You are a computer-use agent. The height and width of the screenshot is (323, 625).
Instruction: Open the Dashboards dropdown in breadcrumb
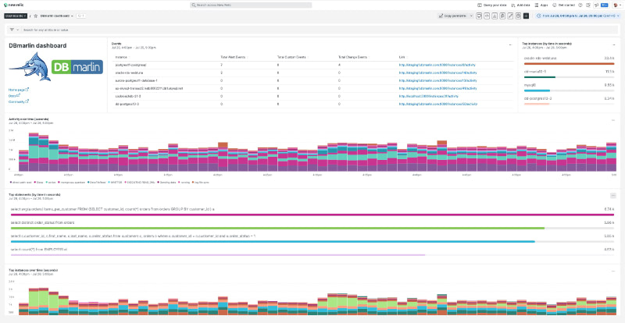pos(16,15)
